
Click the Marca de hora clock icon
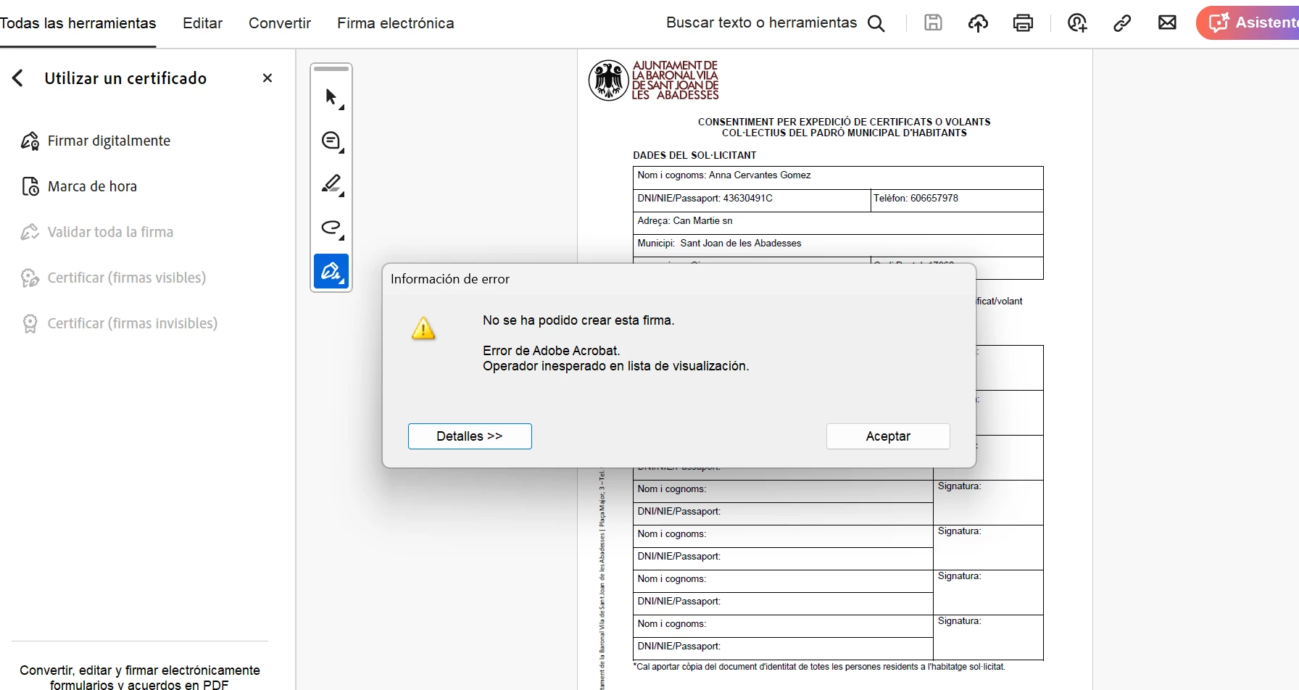tap(30, 187)
